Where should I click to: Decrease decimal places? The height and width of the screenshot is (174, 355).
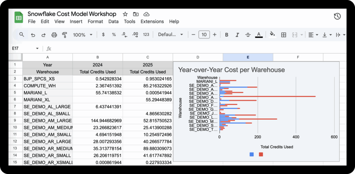pos(124,35)
